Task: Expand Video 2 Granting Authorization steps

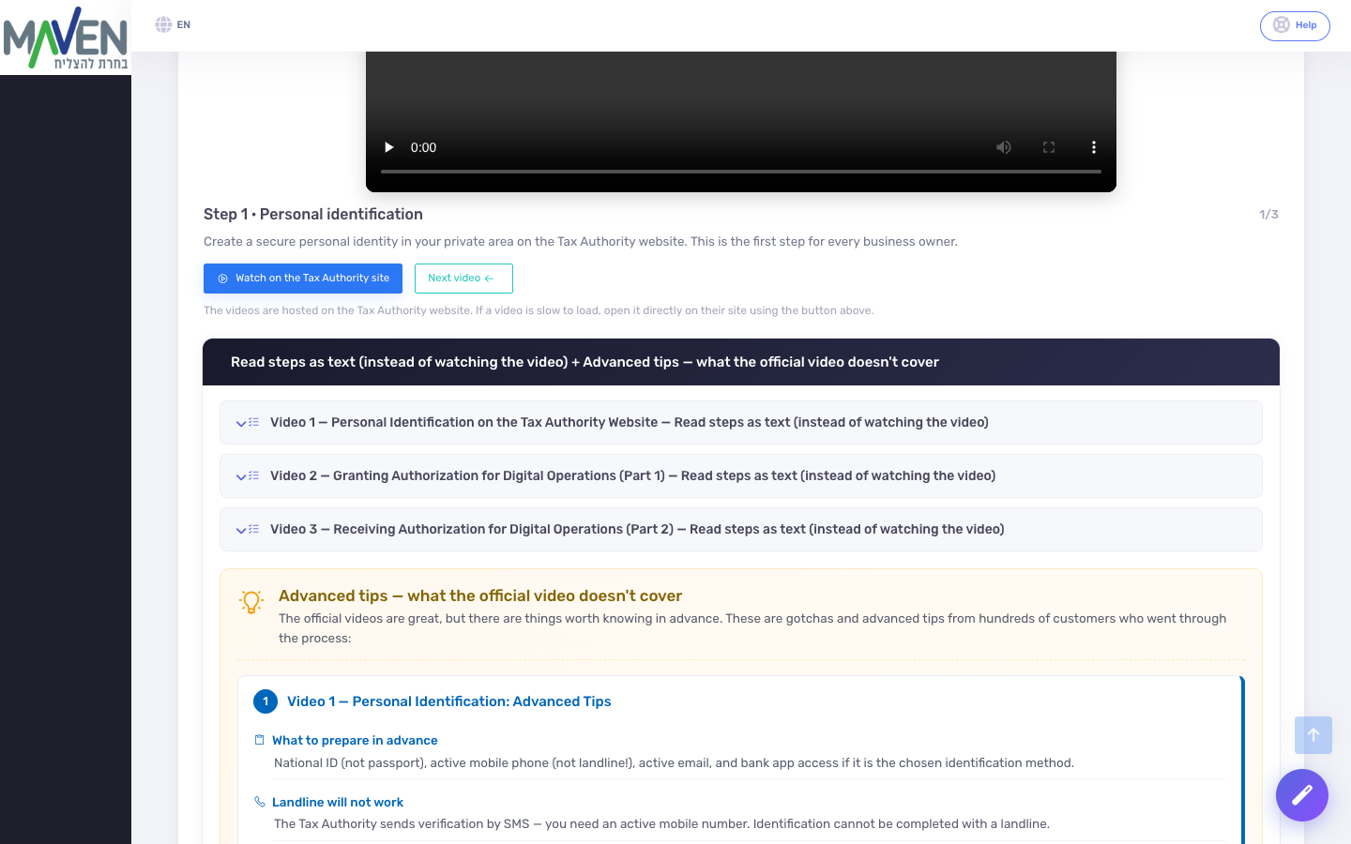Action: [741, 476]
